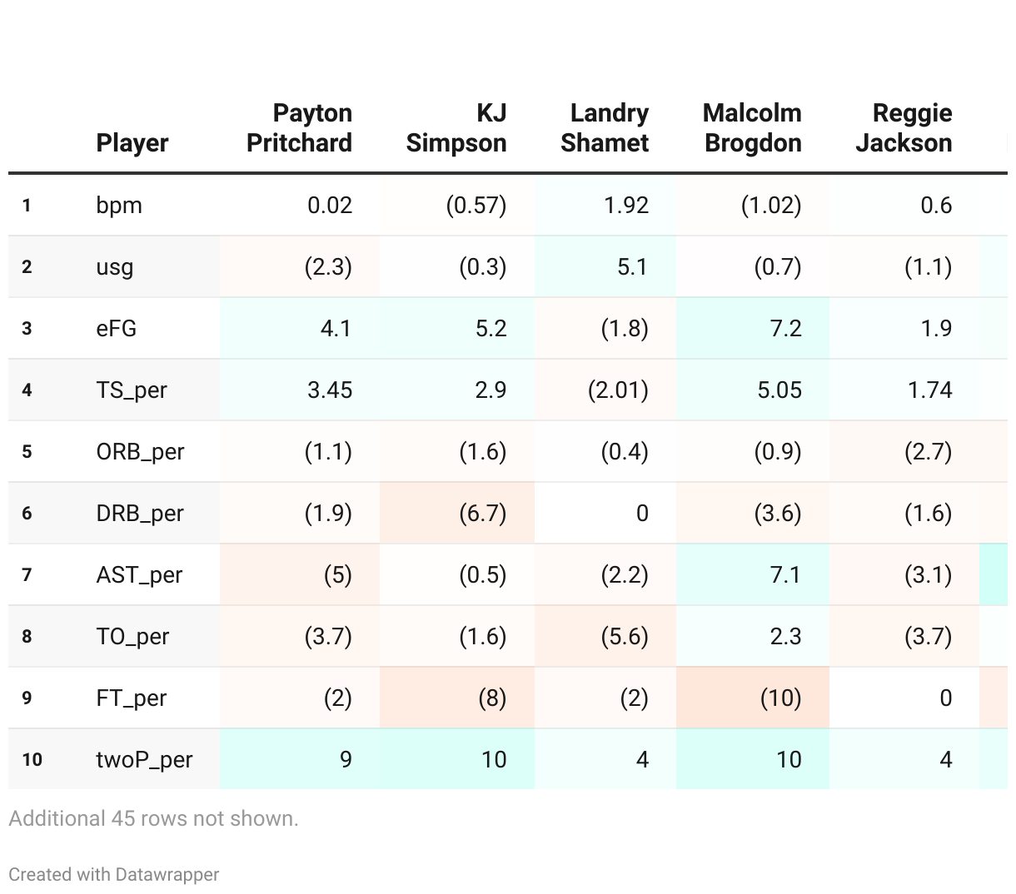Select the Landry Shamet column header
The width and height of the screenshot is (1016, 894).
pyautogui.click(x=605, y=128)
